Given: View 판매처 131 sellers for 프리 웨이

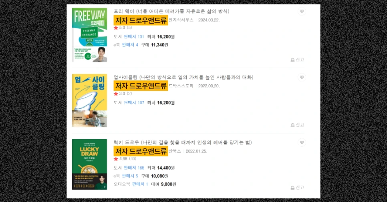Looking at the screenshot, I should (134, 37).
